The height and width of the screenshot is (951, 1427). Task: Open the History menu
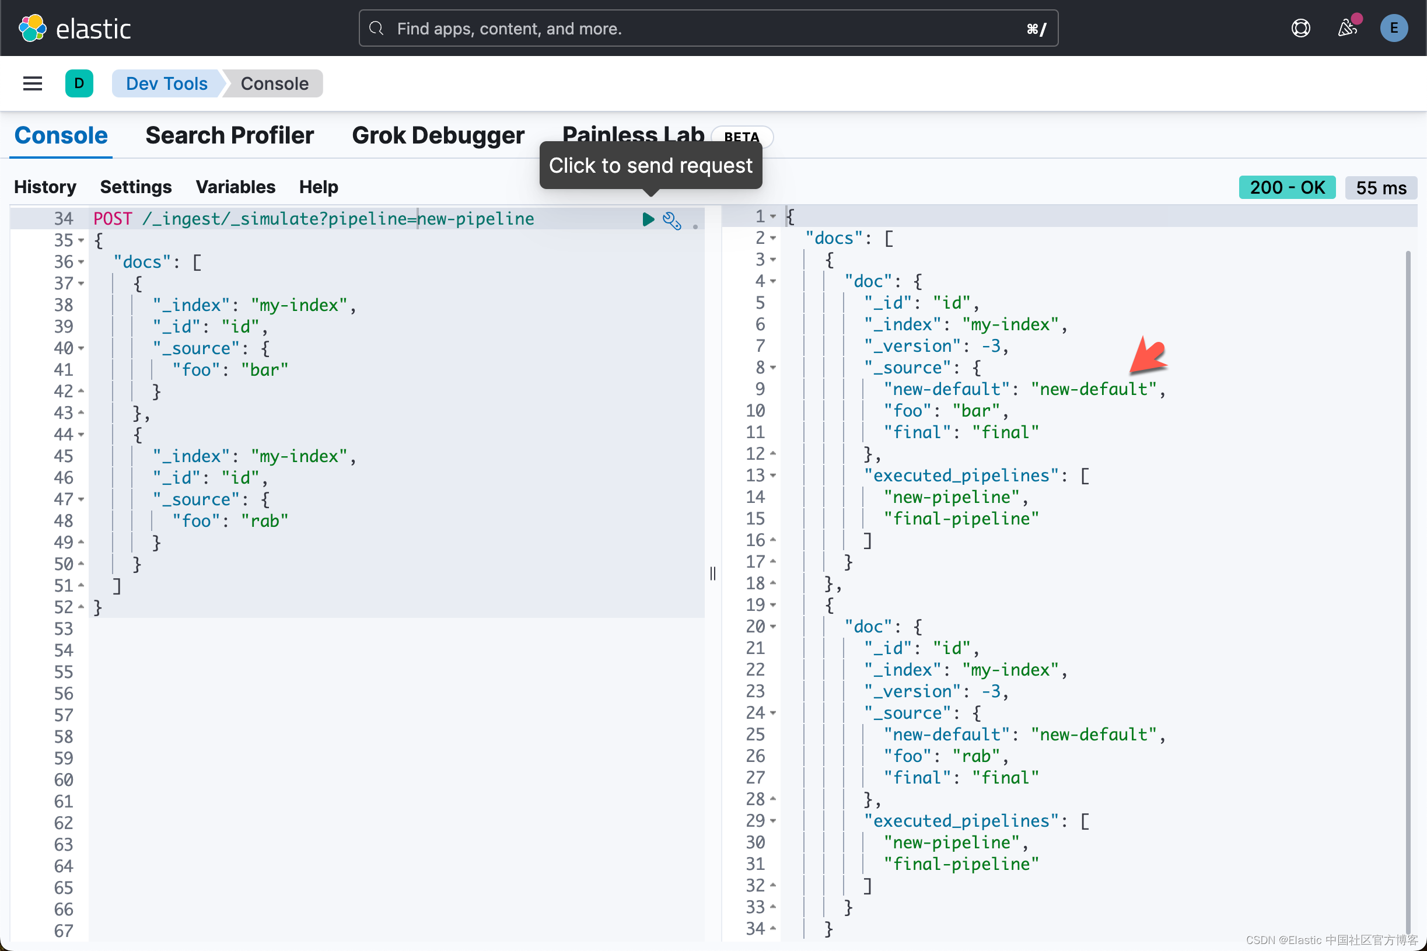coord(45,187)
